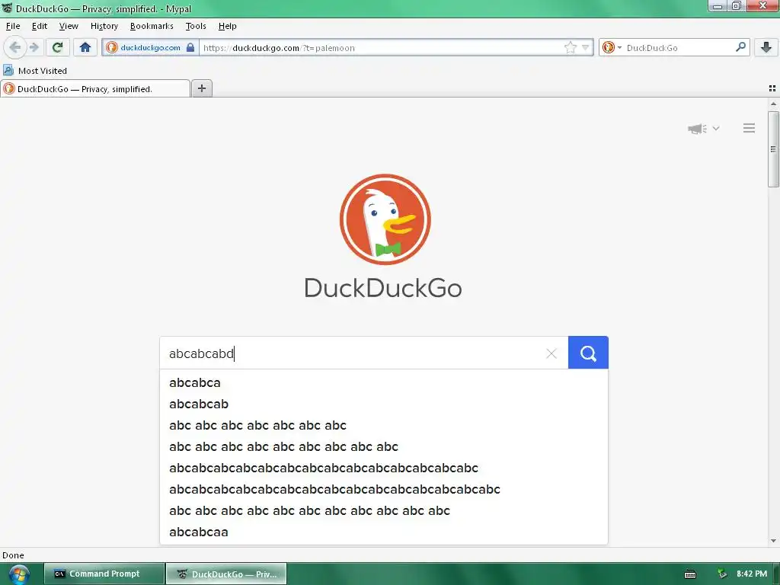This screenshot has width=780, height=585.
Task: Open the Help menu
Action: click(x=227, y=26)
